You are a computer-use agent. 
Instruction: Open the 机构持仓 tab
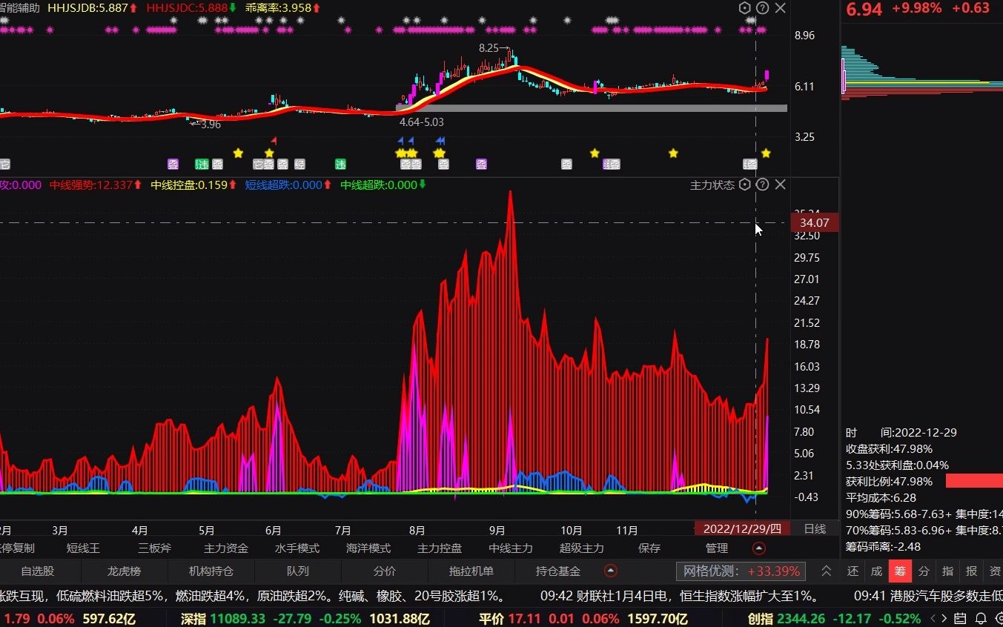tap(211, 571)
